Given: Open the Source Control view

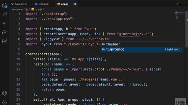Looking at the screenshot, I should click(x=5, y=23).
